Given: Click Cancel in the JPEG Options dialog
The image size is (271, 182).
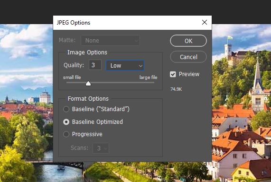Looking at the screenshot, I should click(188, 57).
